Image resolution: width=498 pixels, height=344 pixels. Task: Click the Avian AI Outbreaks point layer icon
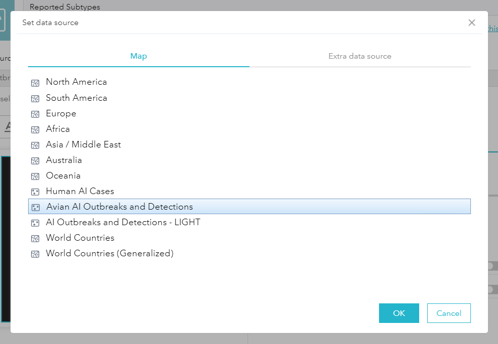[x=36, y=208]
